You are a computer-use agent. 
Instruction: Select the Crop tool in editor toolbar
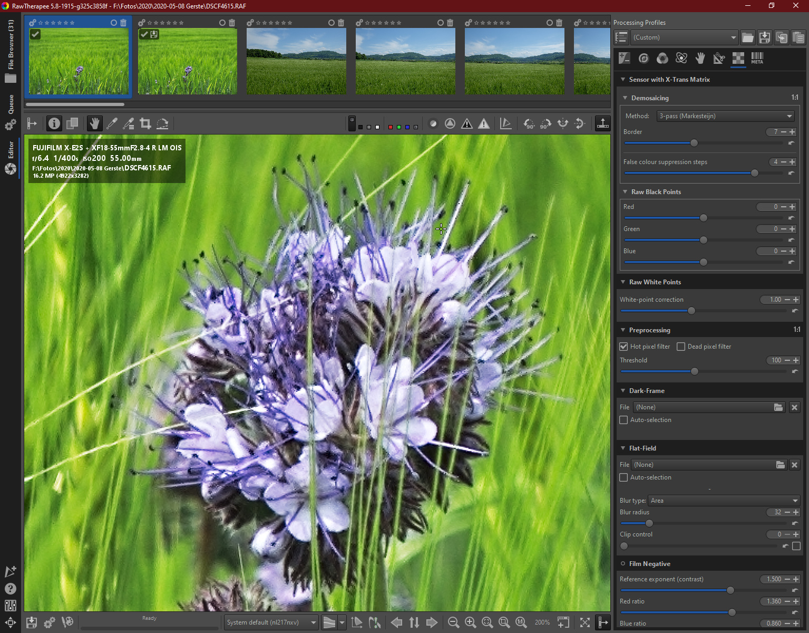coord(145,123)
